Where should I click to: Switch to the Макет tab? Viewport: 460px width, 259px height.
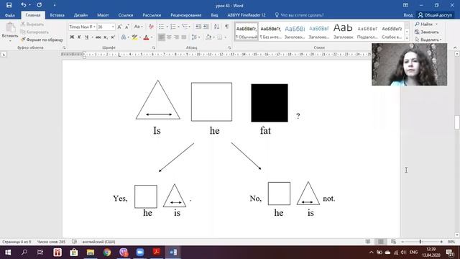coord(103,15)
